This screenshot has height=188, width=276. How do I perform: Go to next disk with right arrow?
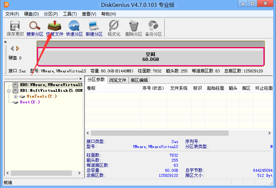pos(18,48)
